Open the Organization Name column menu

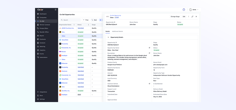pos(74,25)
